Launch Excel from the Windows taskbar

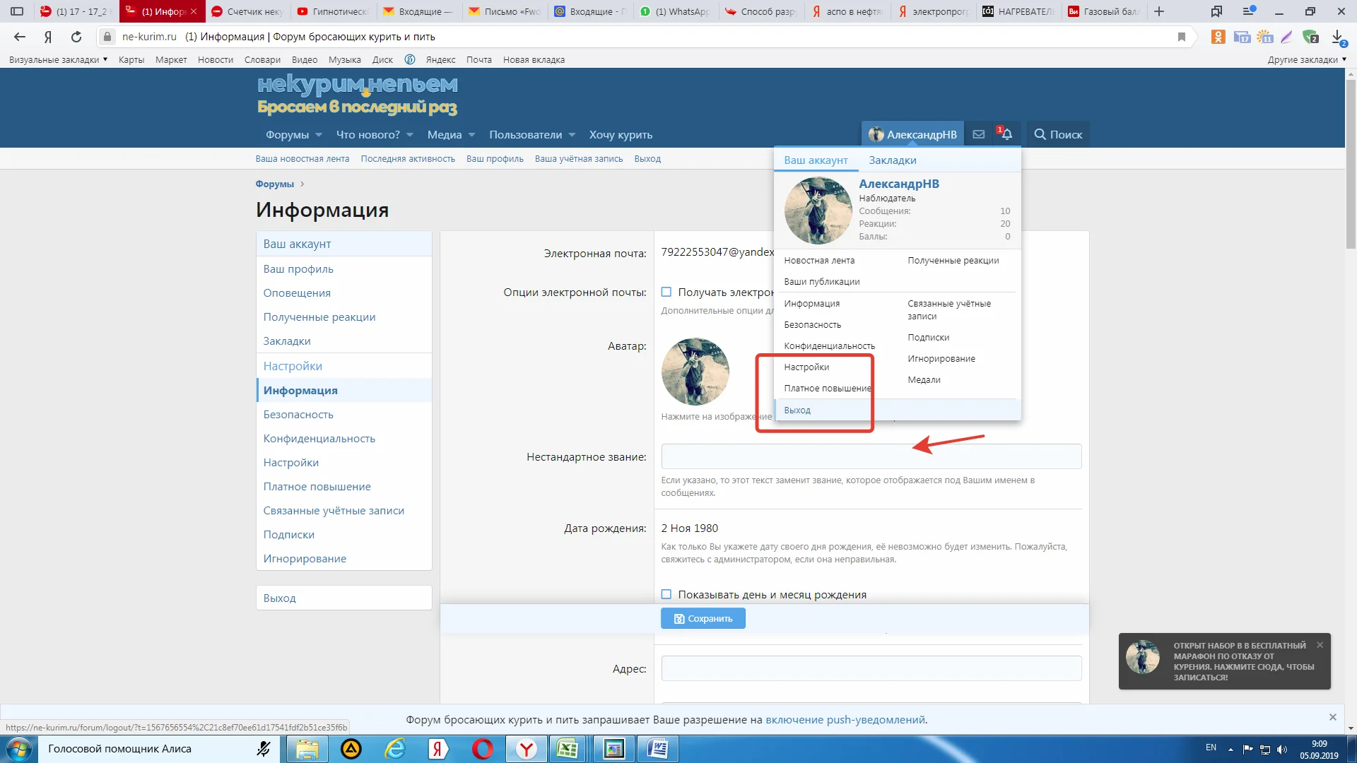coord(568,749)
